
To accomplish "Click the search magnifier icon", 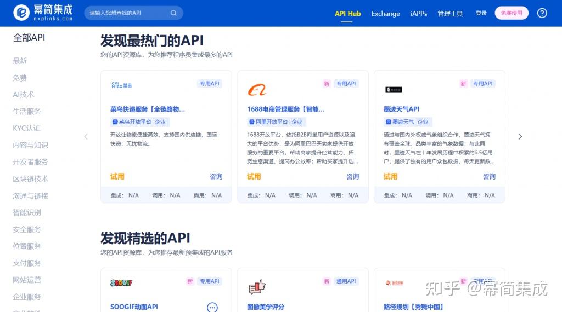I will [173, 13].
